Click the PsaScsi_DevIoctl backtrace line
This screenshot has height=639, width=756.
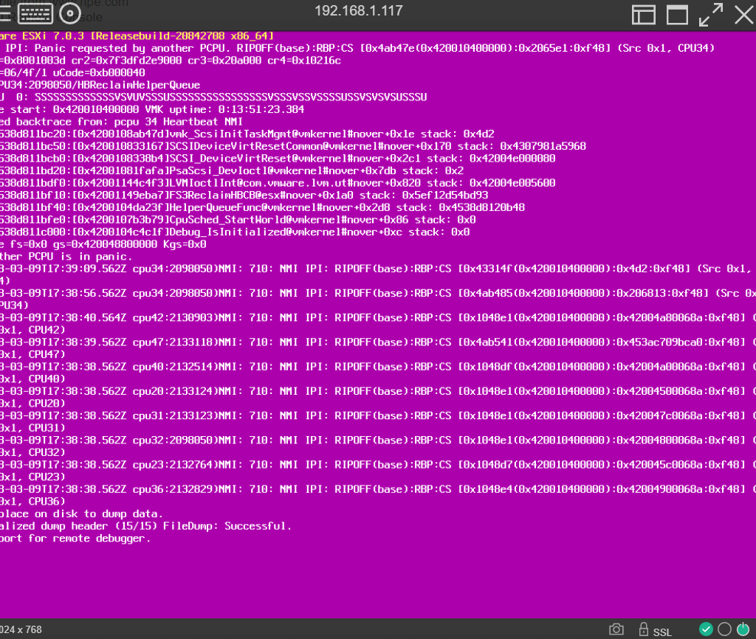point(231,170)
